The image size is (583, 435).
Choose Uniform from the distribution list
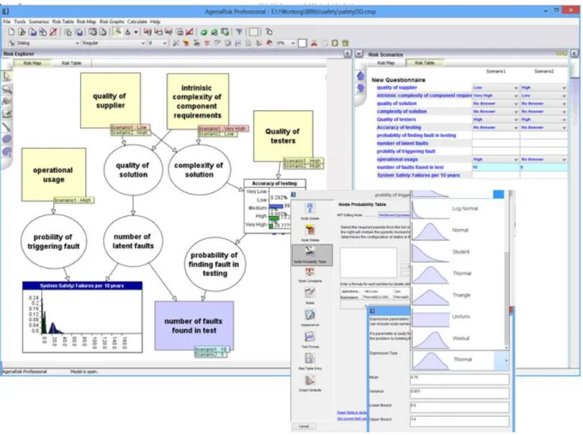click(458, 317)
